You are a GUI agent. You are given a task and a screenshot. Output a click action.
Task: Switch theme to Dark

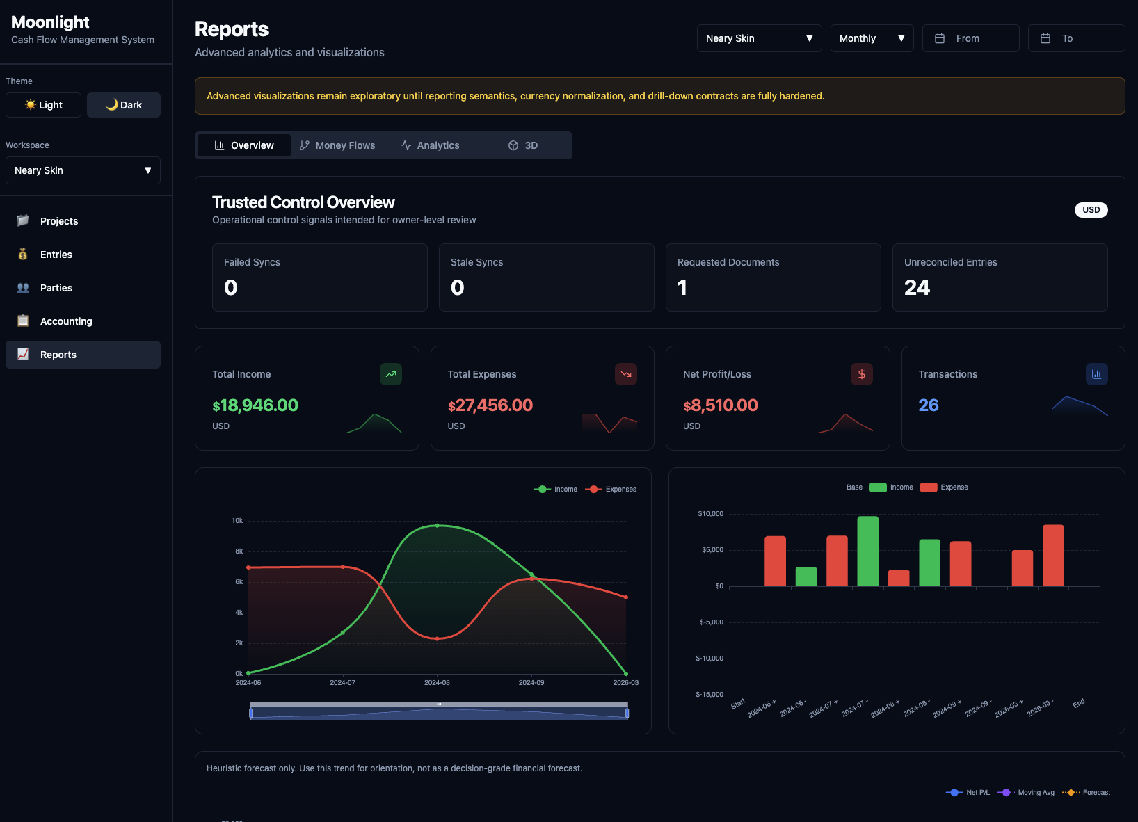(124, 105)
